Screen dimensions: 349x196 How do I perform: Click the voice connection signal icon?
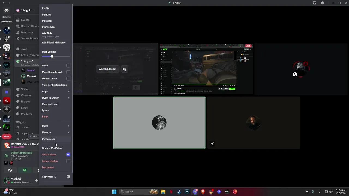point(7,156)
